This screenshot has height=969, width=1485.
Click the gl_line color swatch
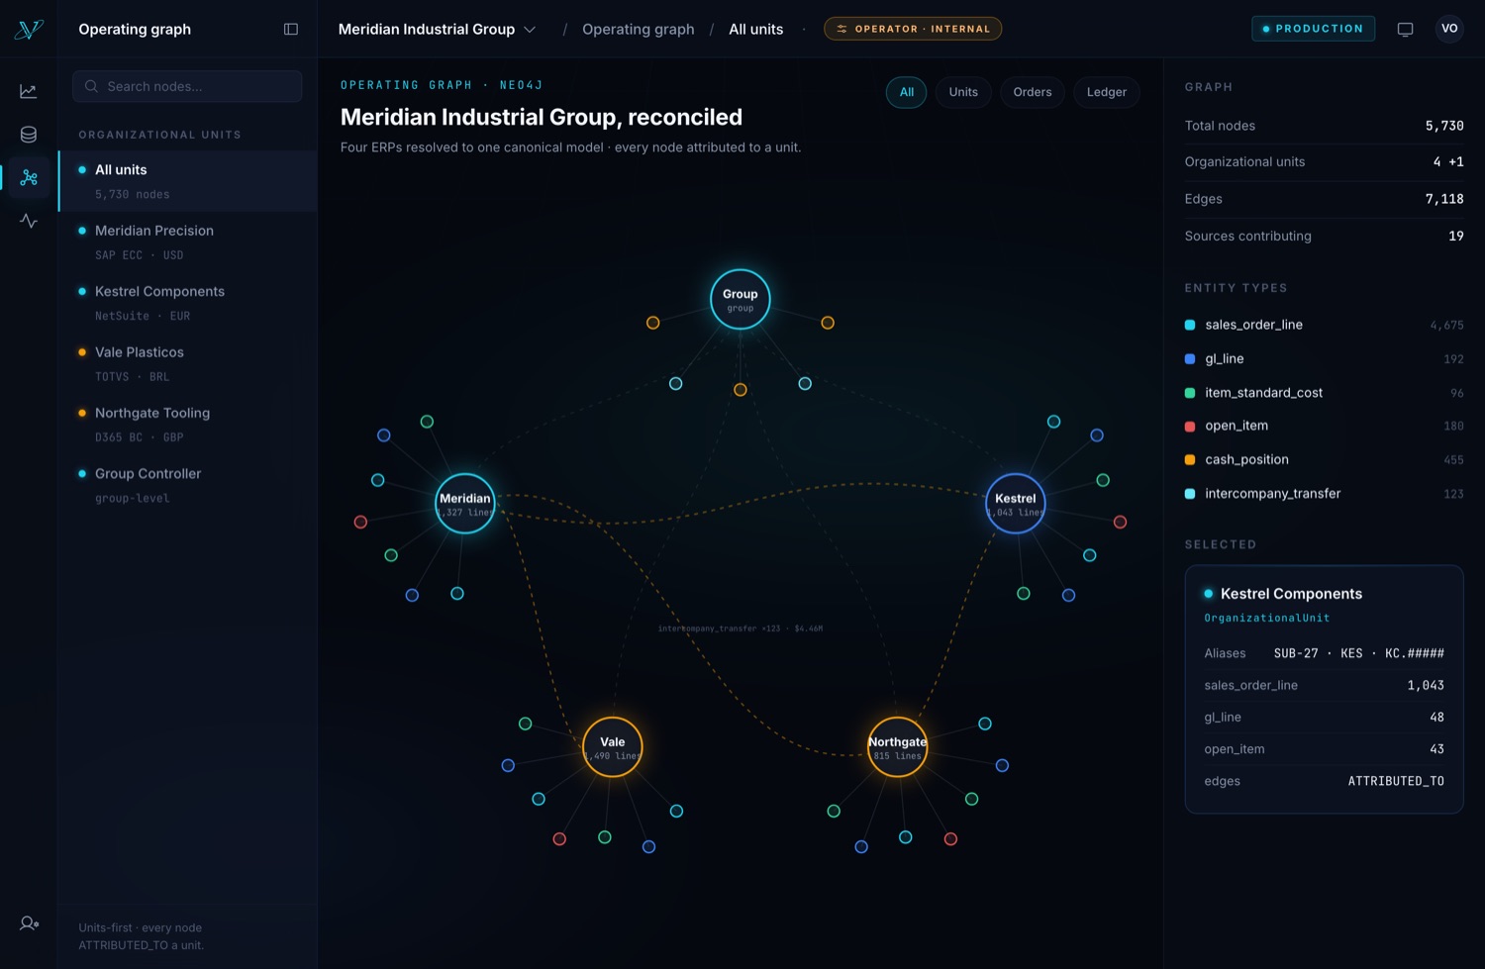pos(1190,358)
